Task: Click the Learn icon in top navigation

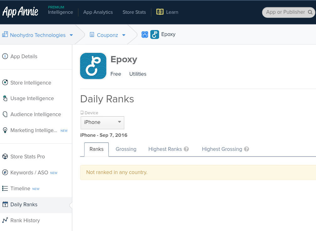Action: 160,12
